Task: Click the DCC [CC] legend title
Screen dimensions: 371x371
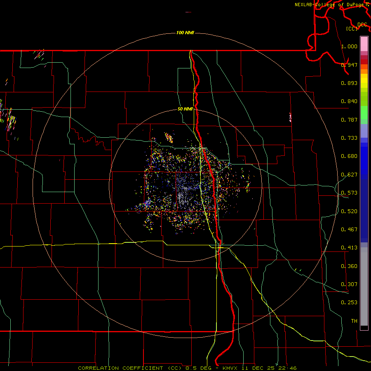Action: [x=357, y=26]
